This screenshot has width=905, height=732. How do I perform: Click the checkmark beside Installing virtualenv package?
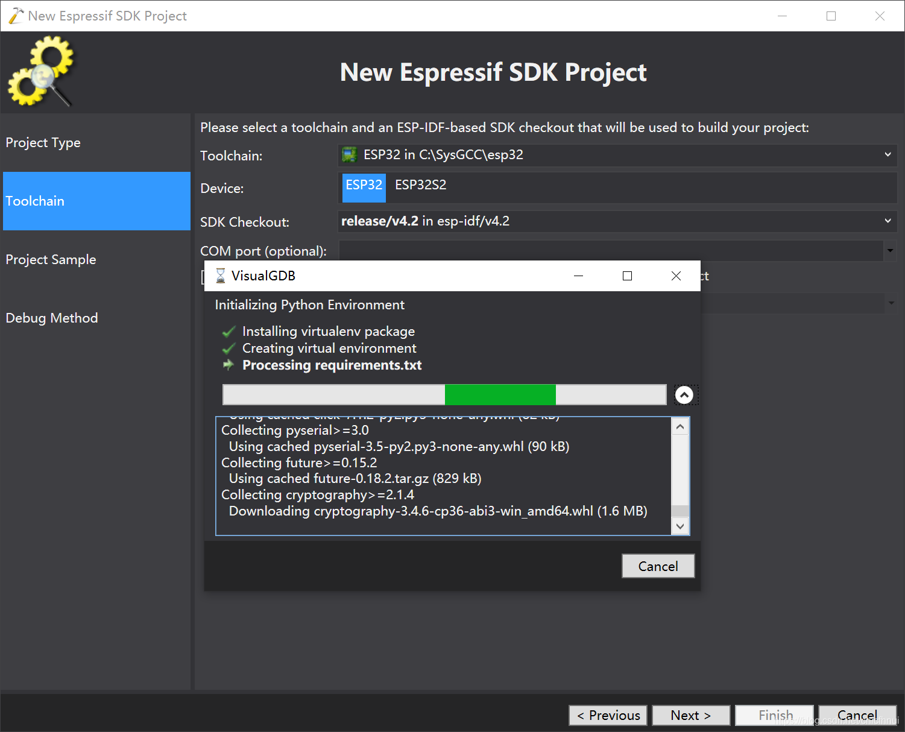229,331
